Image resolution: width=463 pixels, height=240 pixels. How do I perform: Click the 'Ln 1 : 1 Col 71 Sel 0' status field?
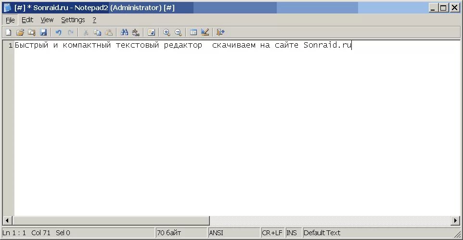(x=78, y=233)
